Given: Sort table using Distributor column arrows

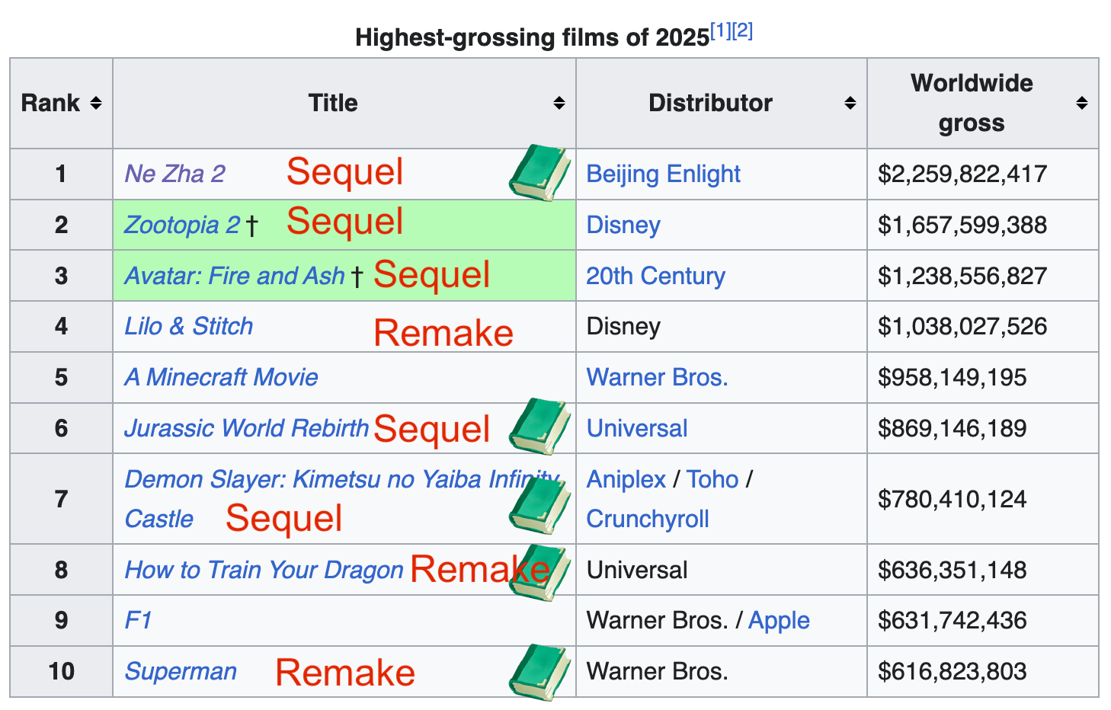Looking at the screenshot, I should pos(850,103).
